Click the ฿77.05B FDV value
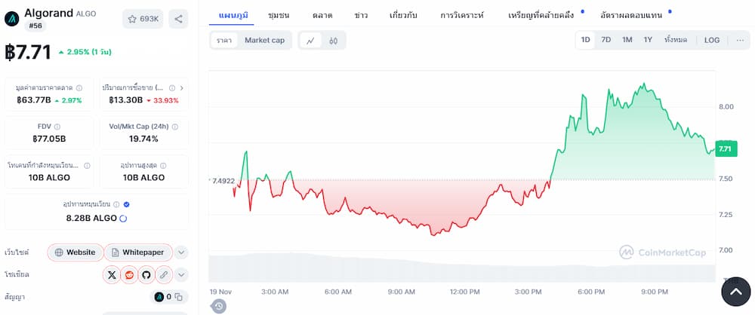The image size is (755, 315). (x=49, y=139)
